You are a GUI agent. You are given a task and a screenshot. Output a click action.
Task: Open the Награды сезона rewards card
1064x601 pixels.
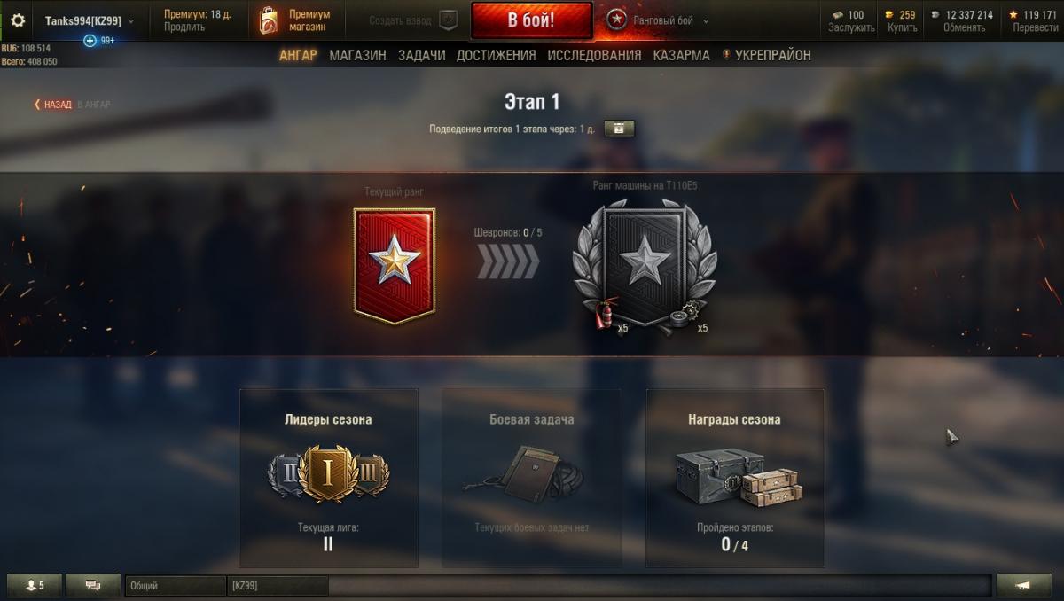[x=735, y=478]
